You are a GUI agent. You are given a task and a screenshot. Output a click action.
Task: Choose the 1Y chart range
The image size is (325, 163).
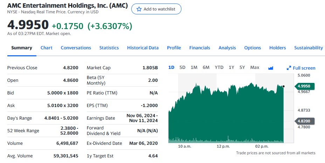tap(231, 68)
